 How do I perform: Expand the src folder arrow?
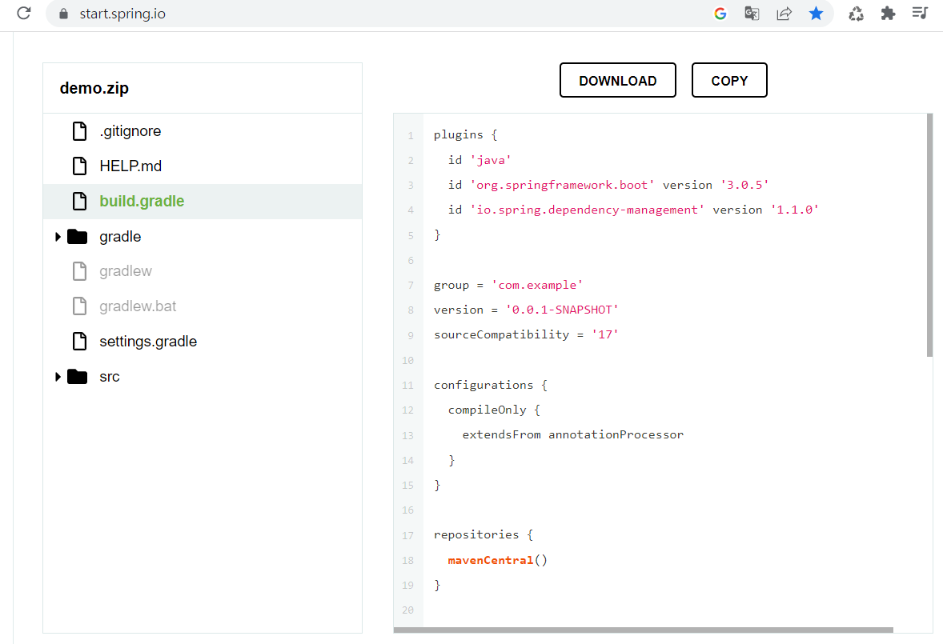[58, 377]
